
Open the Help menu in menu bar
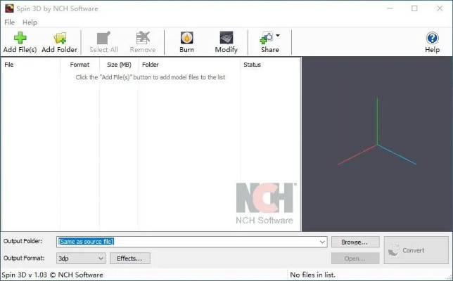pos(30,22)
